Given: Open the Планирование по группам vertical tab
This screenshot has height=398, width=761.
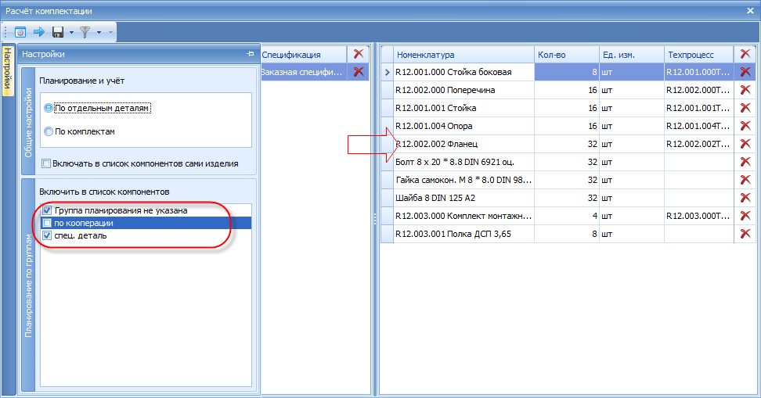Looking at the screenshot, I should [28, 285].
